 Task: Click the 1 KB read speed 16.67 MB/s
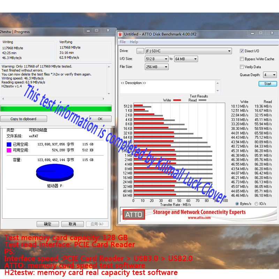click(263, 111)
